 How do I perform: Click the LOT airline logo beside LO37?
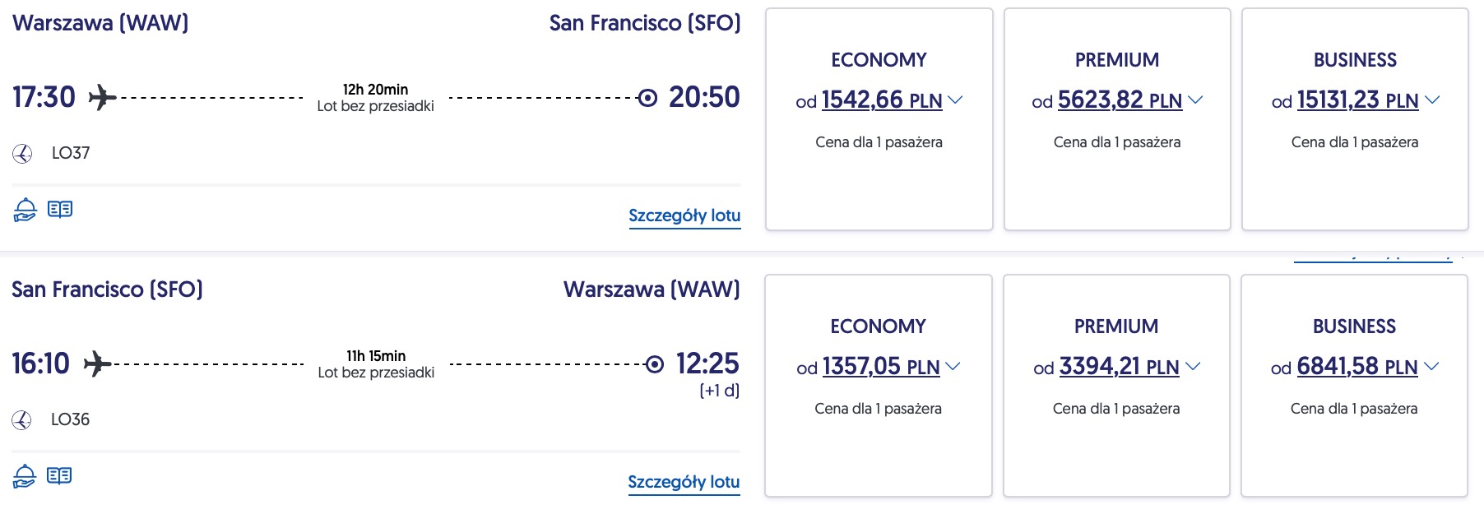(x=22, y=154)
